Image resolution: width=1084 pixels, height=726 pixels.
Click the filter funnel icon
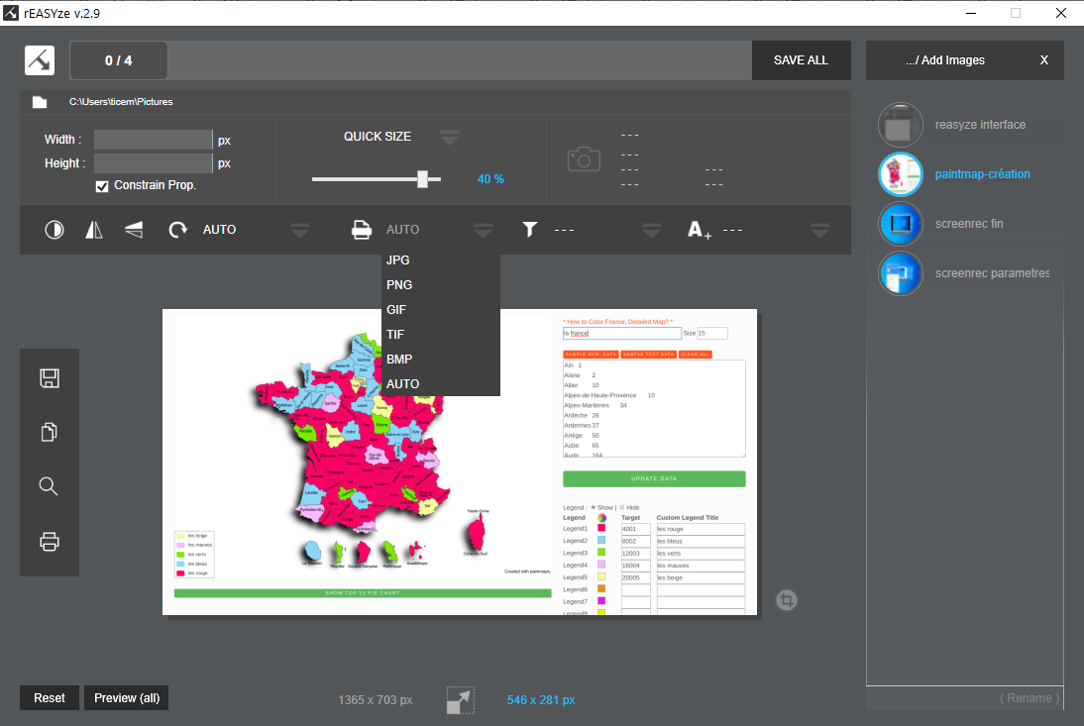(x=529, y=230)
